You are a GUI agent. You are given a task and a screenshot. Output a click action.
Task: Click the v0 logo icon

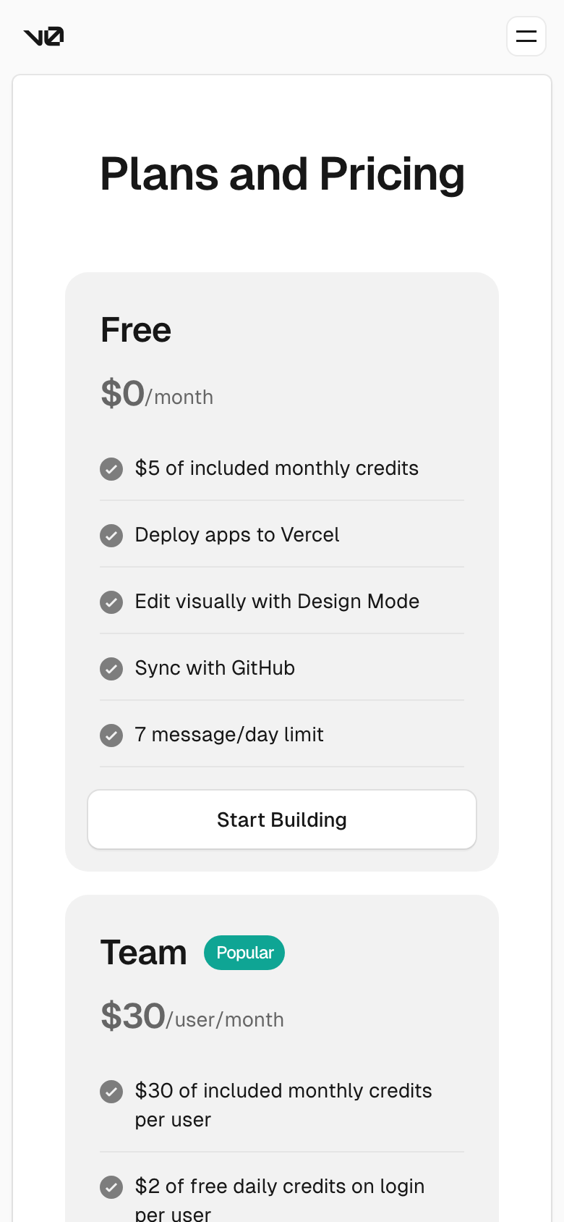[x=43, y=36]
